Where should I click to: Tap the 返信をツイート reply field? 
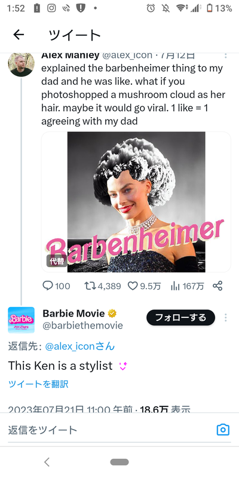tap(110, 430)
